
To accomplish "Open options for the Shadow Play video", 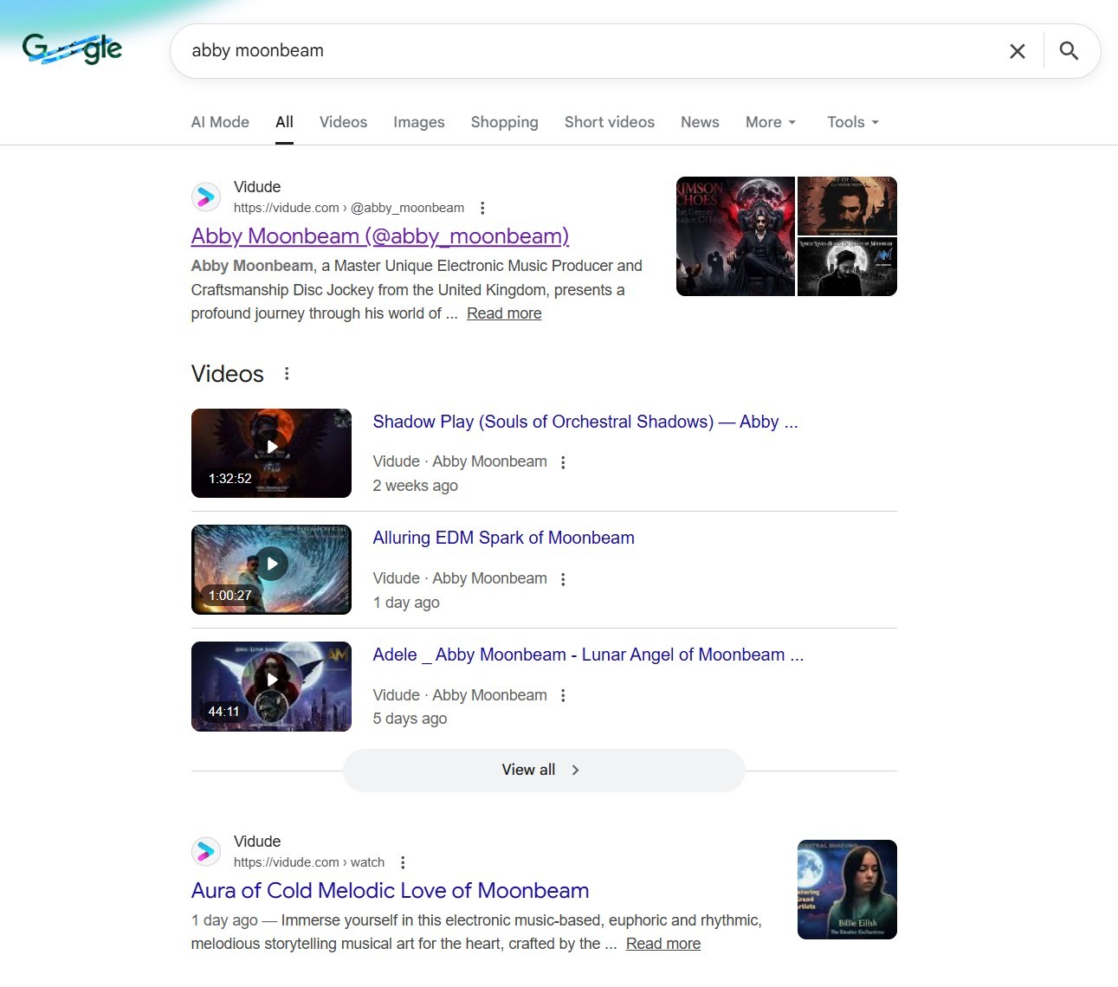I will point(563,462).
